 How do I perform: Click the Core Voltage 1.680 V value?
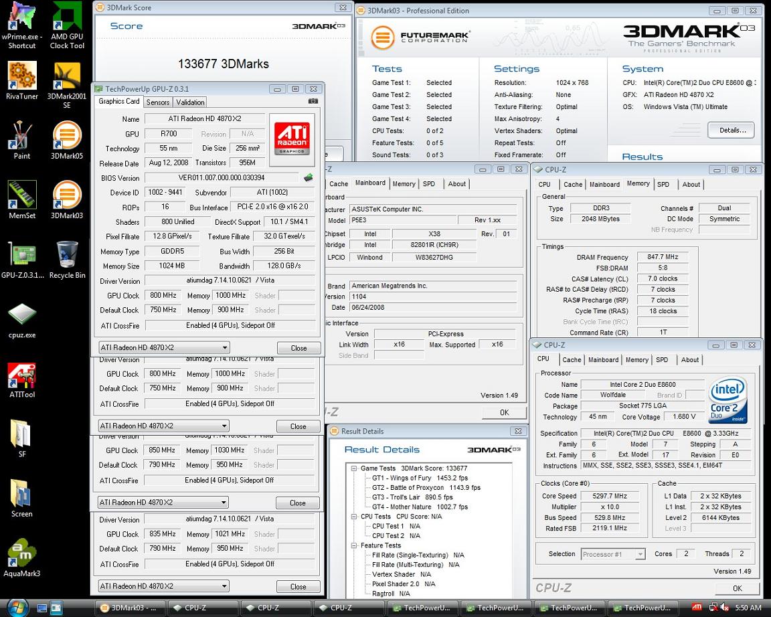point(683,416)
